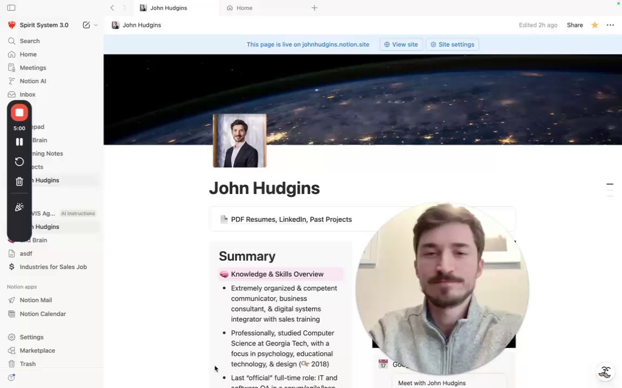Viewport: 622px width, 388px height.
Task: Click Meet with John Hudgins text
Action: (431, 383)
